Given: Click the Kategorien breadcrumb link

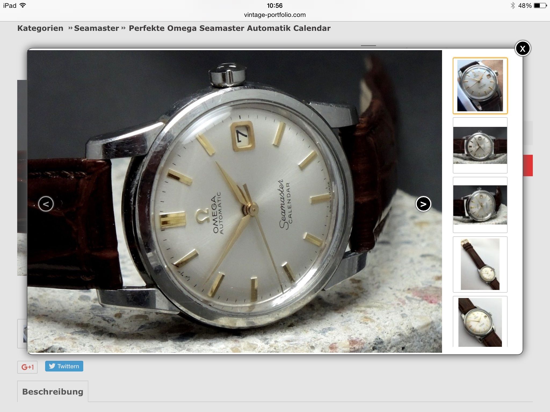Looking at the screenshot, I should pos(40,28).
